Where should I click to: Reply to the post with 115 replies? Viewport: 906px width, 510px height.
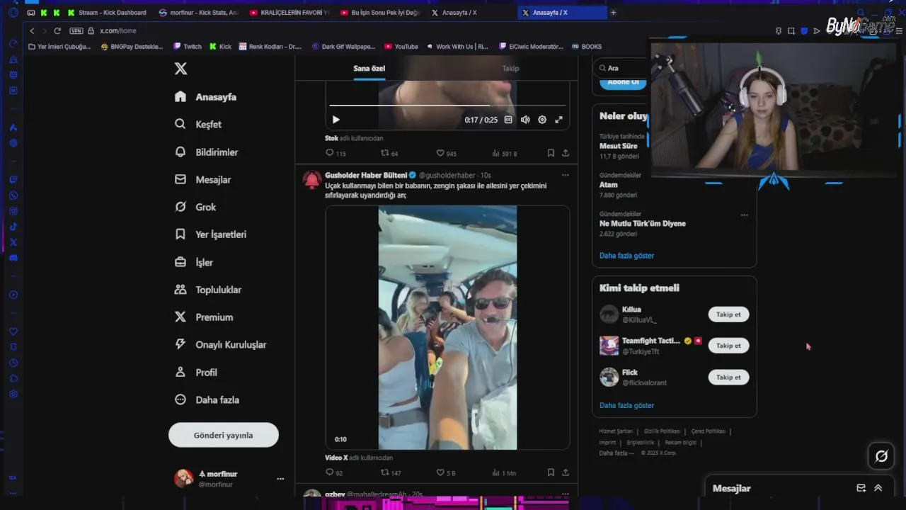point(336,153)
